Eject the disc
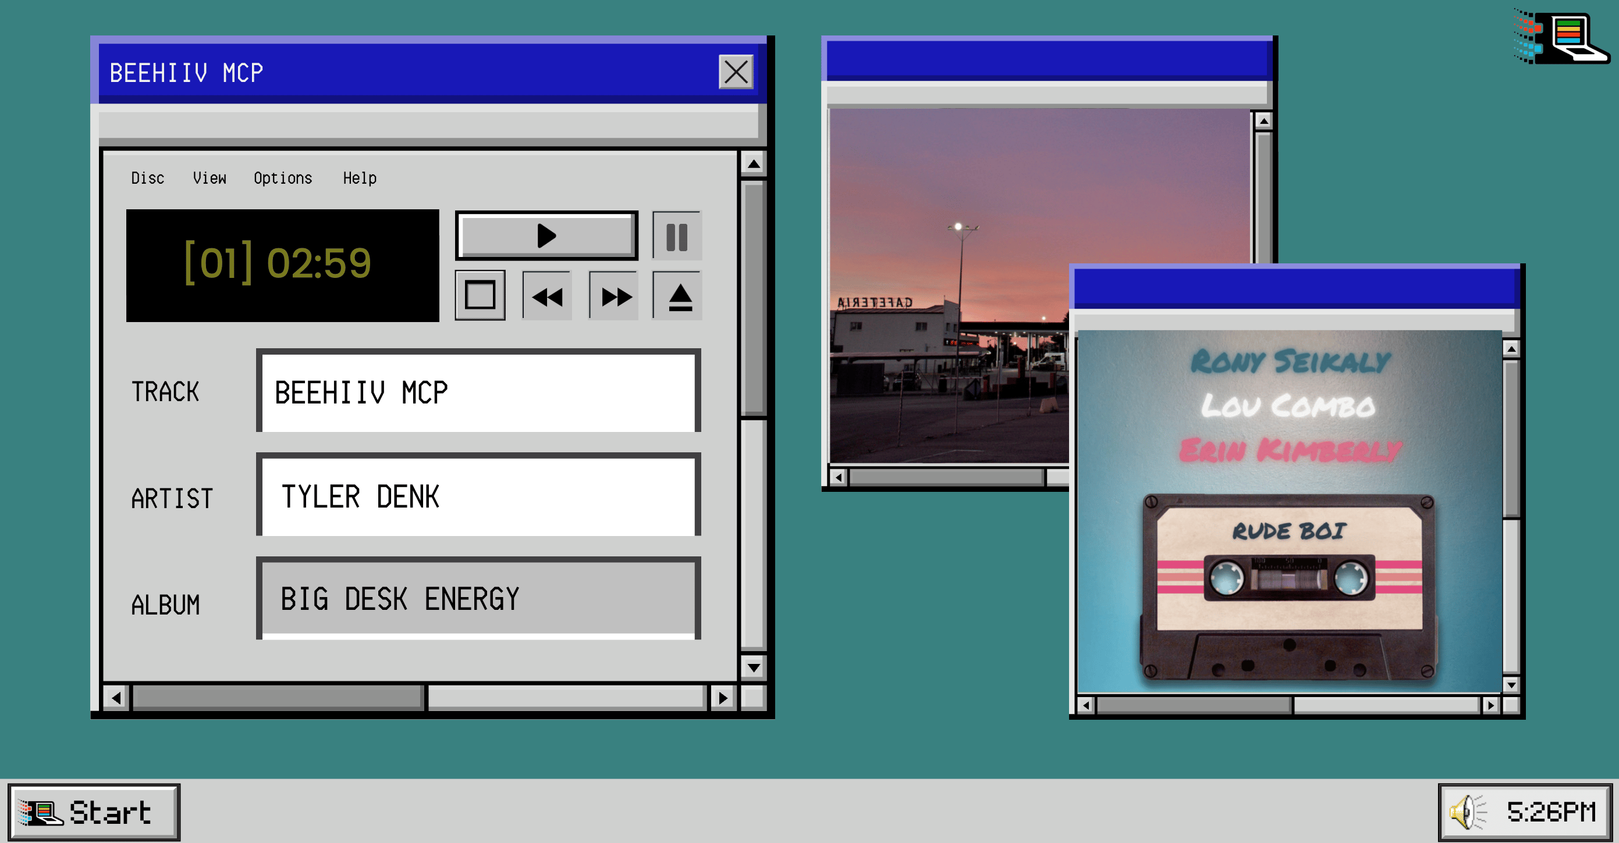The width and height of the screenshot is (1619, 843). pos(679,297)
